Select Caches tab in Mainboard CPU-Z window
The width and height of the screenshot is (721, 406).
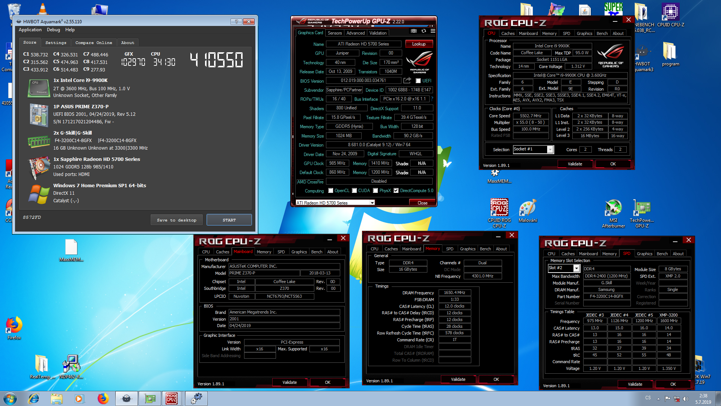[x=222, y=252]
